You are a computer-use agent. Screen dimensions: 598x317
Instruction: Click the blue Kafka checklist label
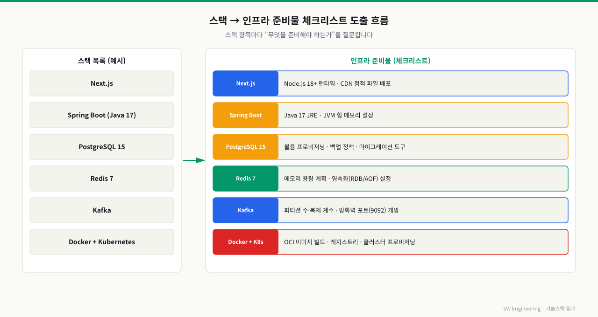246,210
